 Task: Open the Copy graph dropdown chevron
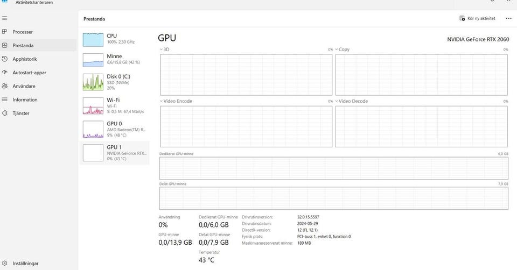pos(336,49)
